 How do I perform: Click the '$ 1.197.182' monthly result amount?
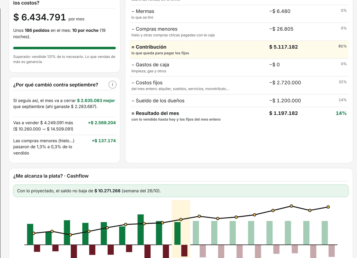click(x=284, y=113)
